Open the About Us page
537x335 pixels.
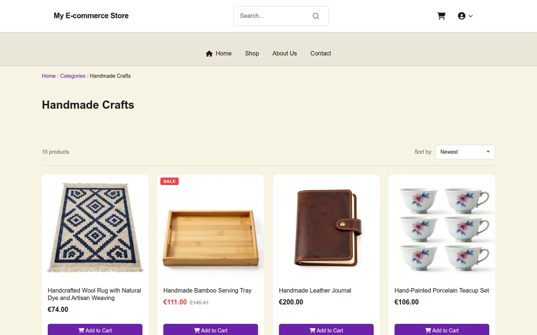285,53
